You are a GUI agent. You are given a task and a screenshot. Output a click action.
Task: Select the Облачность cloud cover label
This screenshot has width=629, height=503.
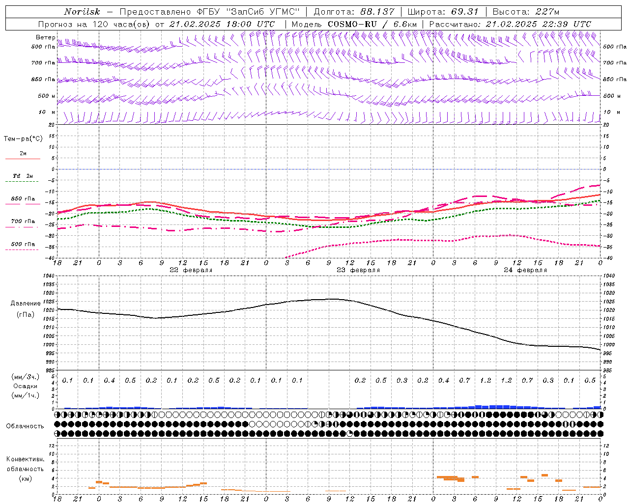25,426
